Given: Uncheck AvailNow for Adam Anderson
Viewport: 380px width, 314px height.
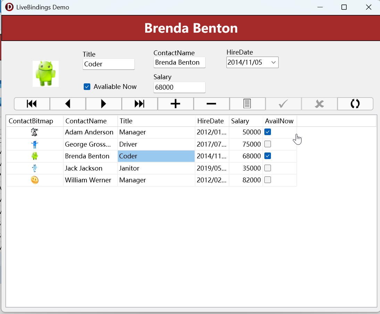Looking at the screenshot, I should [267, 132].
